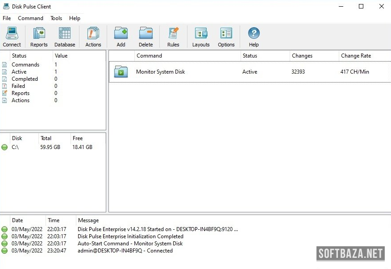Viewport: 391px width, 269px height.
Task: Open the Command menu
Action: 30,18
